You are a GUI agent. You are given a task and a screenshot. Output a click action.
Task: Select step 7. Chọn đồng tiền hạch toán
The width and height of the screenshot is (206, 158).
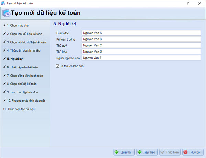pos(25,75)
